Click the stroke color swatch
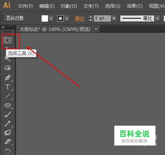Viewport: 165px width, 155px height. pyautogui.click(x=60, y=19)
